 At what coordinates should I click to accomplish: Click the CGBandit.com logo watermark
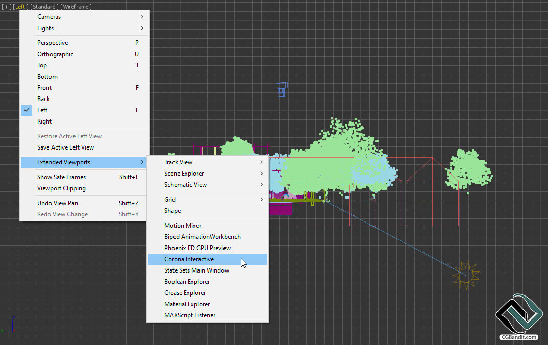click(518, 317)
